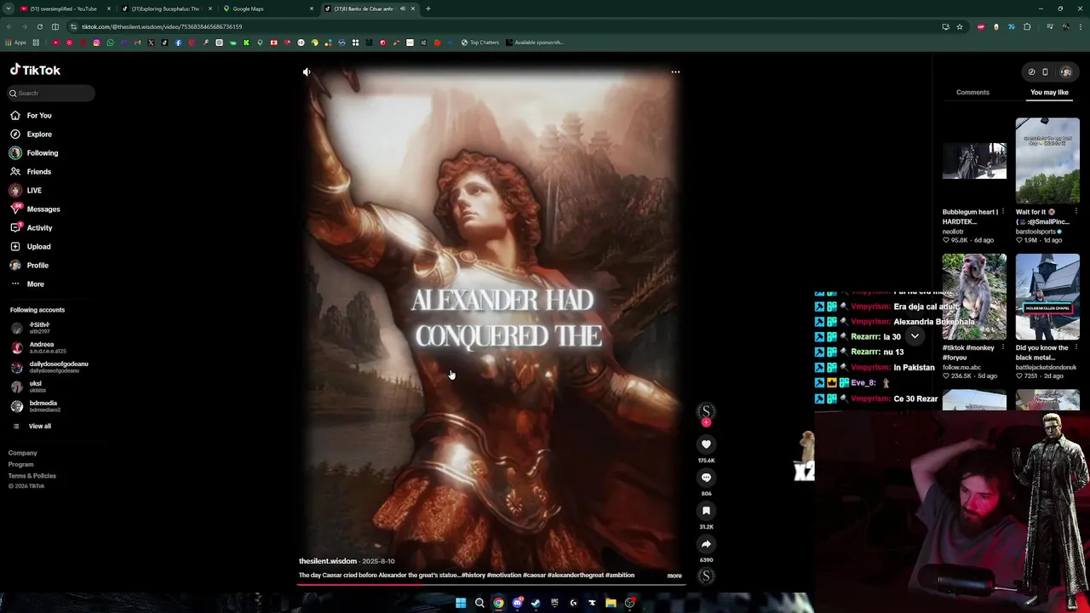Open Andreea following account
Image resolution: width=1090 pixels, height=613 pixels.
pos(38,347)
